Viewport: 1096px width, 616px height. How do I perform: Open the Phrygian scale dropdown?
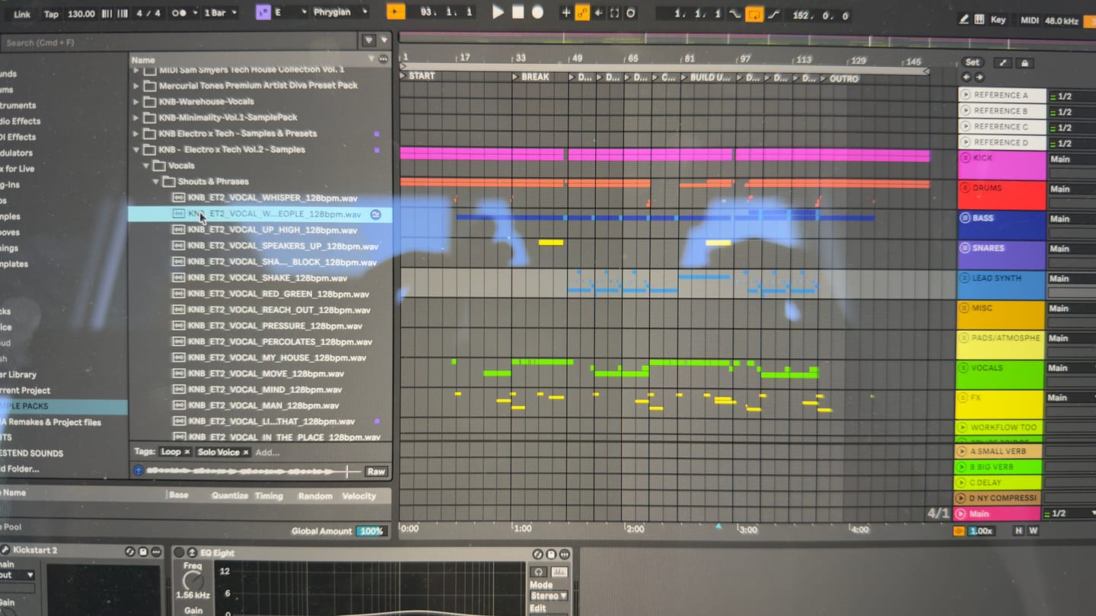pos(341,13)
